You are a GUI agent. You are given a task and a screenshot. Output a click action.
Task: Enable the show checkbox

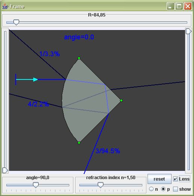point(175,189)
